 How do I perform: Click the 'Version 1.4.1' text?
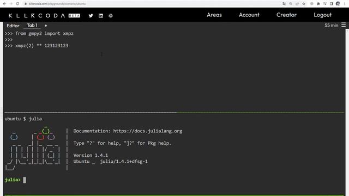pyautogui.click(x=91, y=155)
